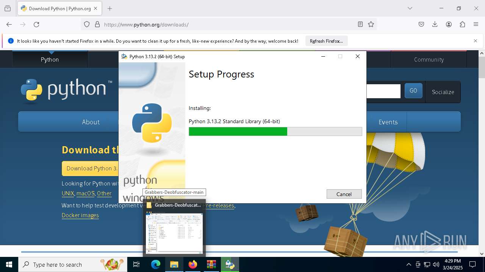
Task: Open the Firefox hamburger menu
Action: (476, 25)
